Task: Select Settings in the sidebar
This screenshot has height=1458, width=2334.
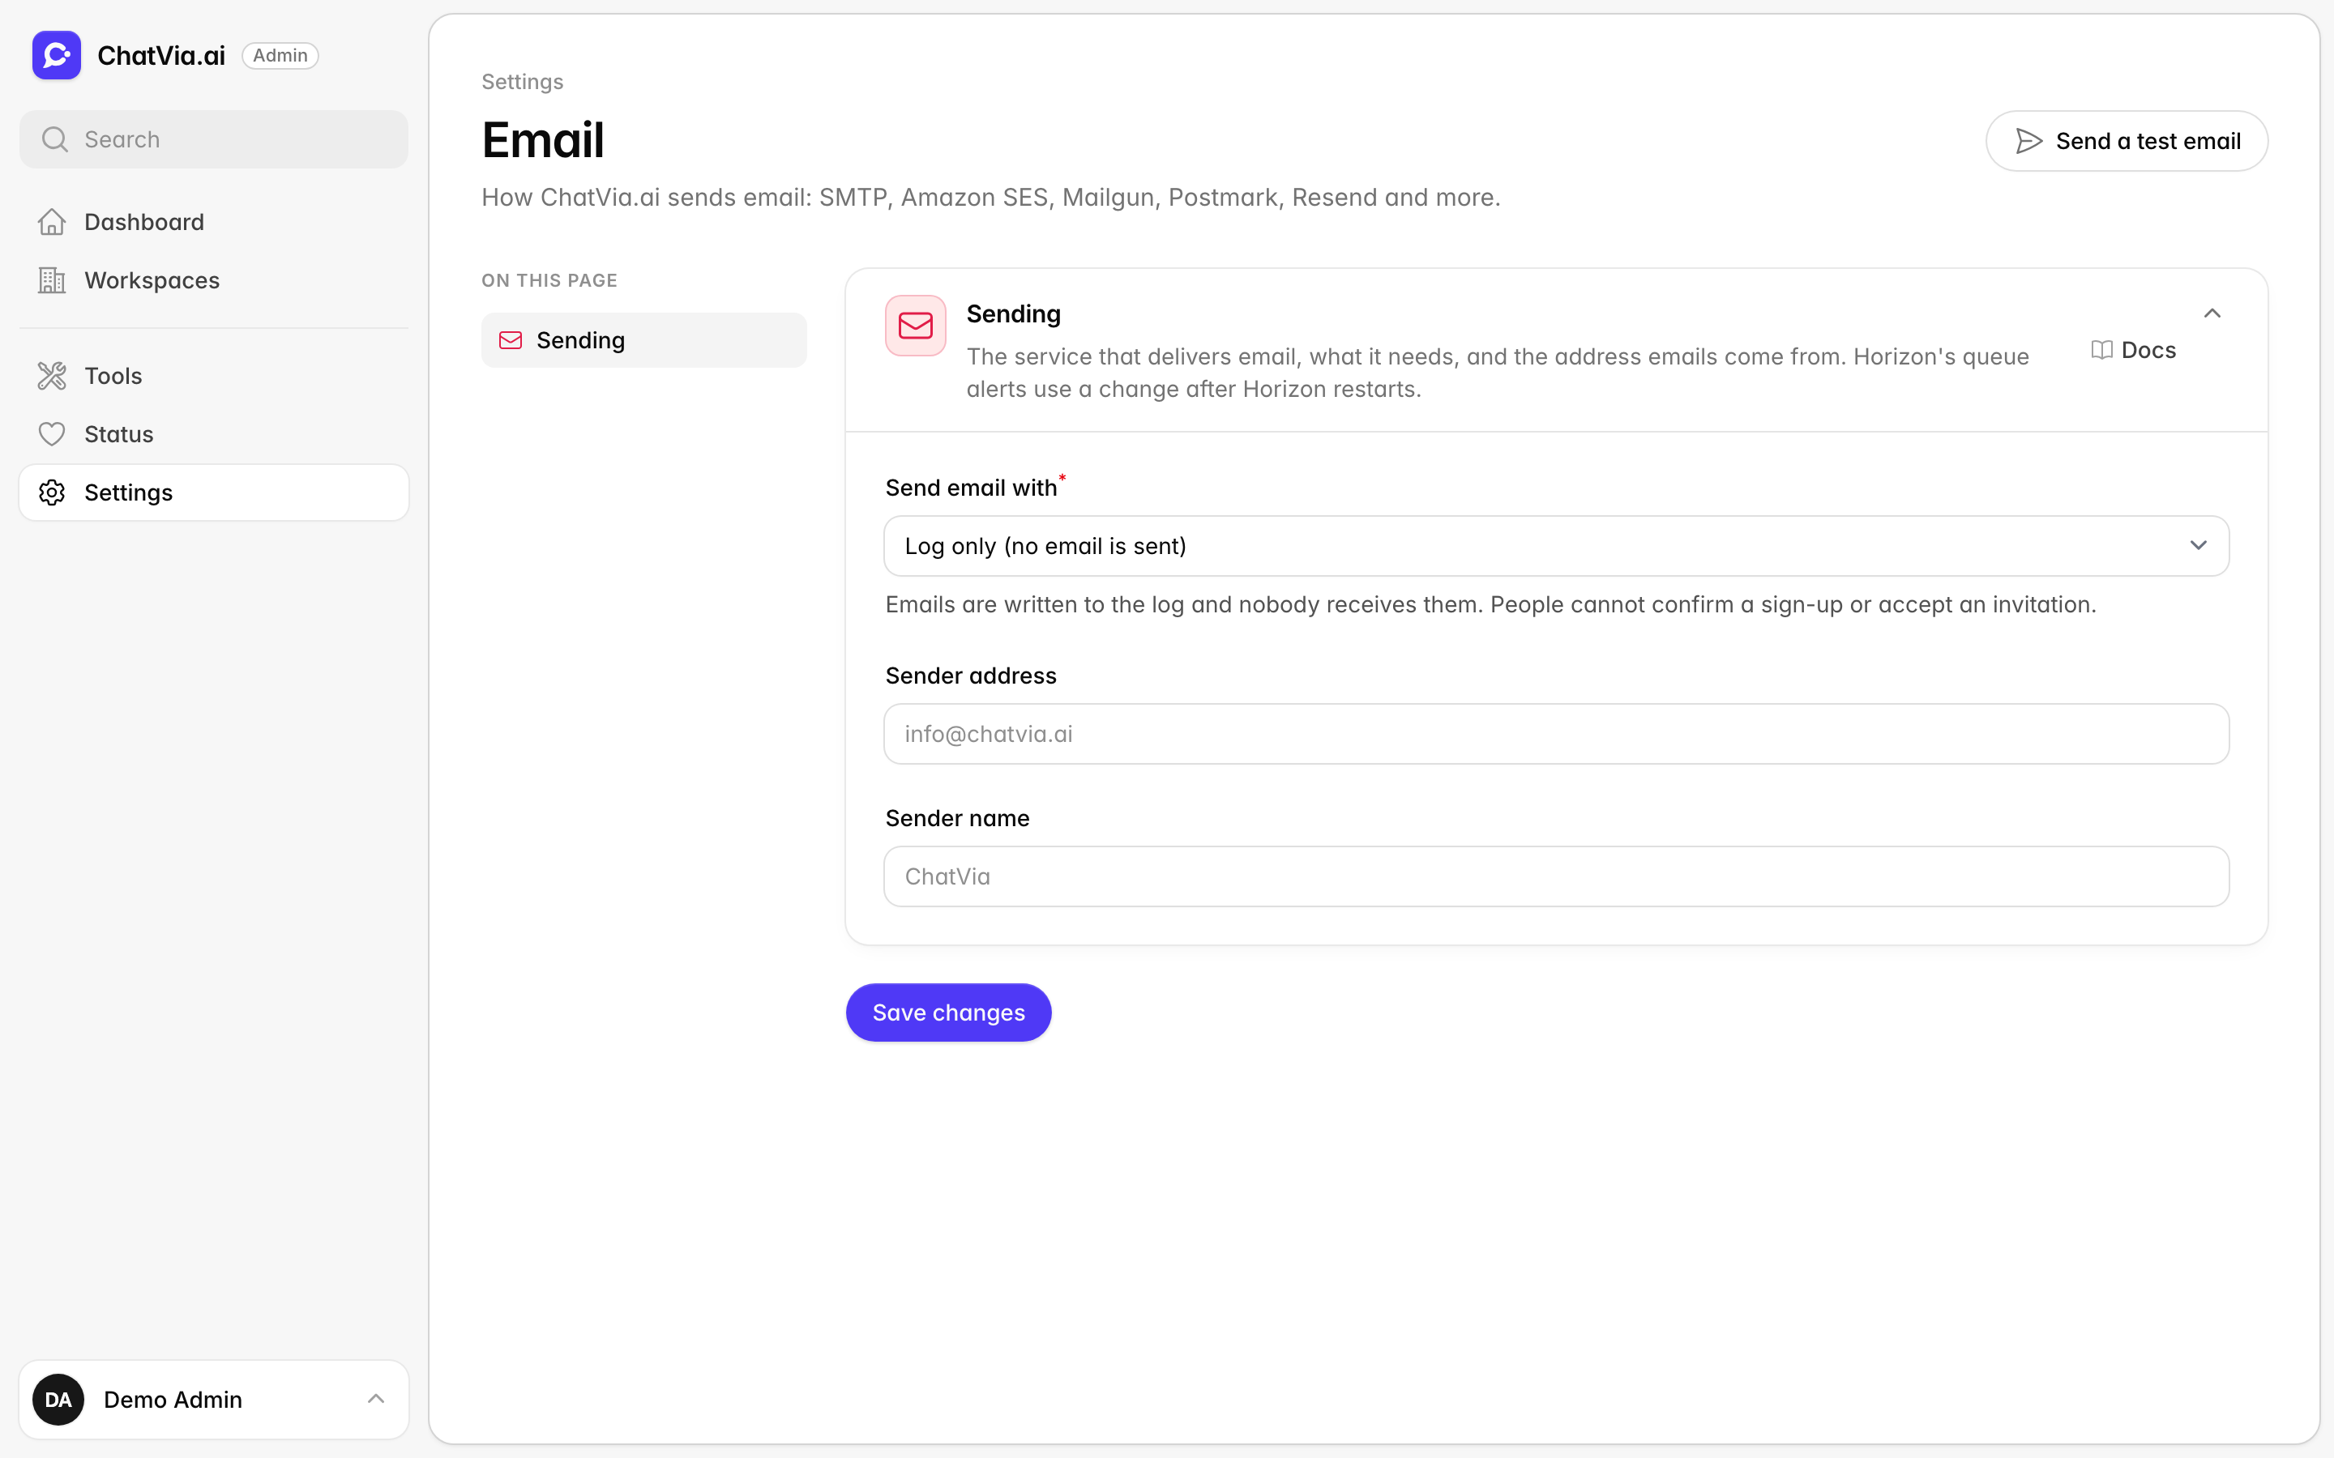Action: pos(214,492)
